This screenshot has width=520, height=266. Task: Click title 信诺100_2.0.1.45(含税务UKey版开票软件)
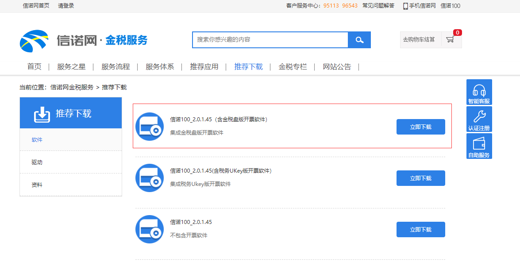pos(221,171)
